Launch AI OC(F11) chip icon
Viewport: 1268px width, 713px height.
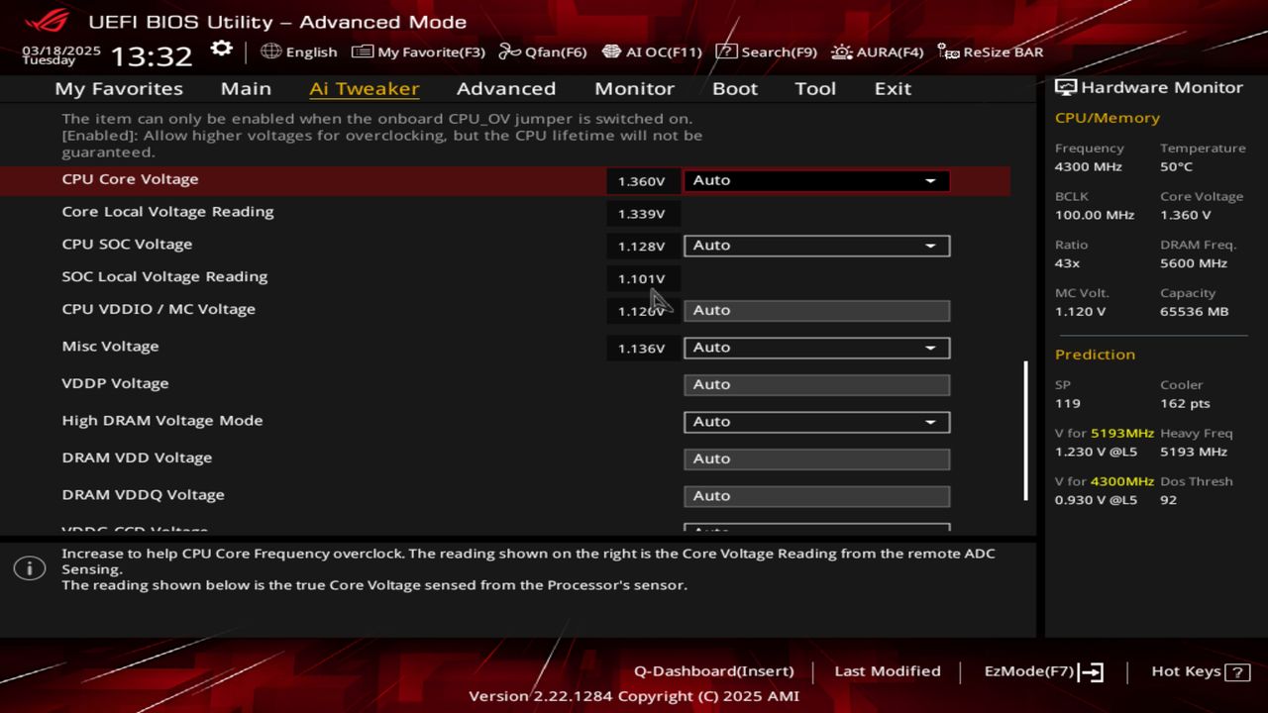point(611,51)
